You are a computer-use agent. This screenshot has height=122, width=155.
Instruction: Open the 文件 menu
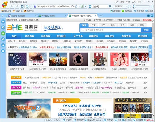(117, 2)
